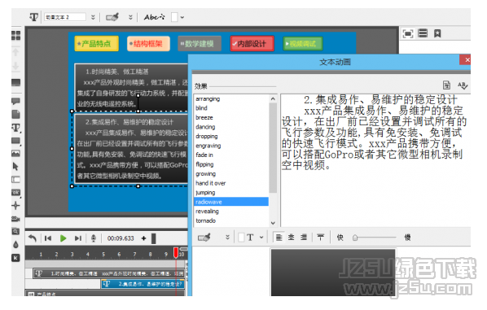Select the zoom magnifier tool in sidebar
Image resolution: width=487 pixels, height=310 pixels.
click(15, 232)
